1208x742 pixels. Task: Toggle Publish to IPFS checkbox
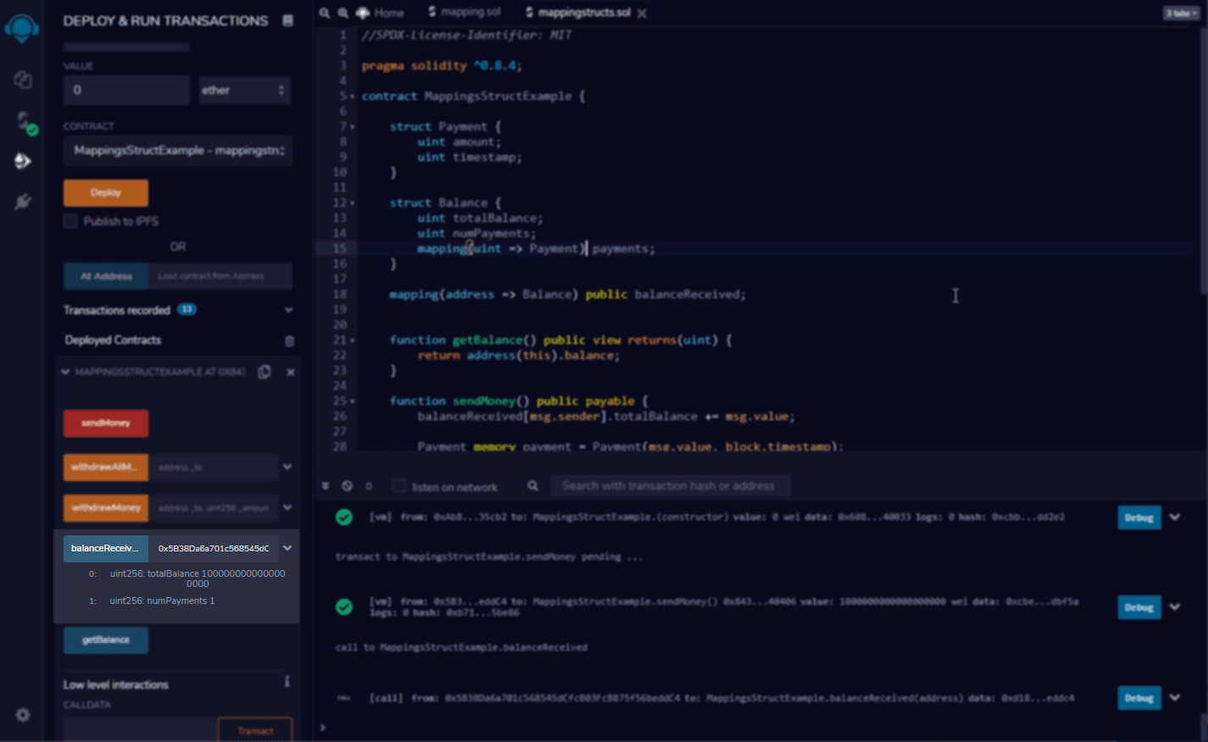[x=70, y=221]
